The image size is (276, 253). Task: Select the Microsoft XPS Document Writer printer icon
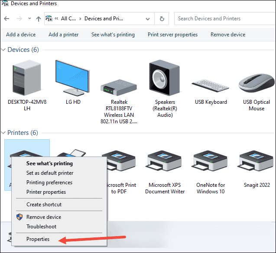[165, 160]
